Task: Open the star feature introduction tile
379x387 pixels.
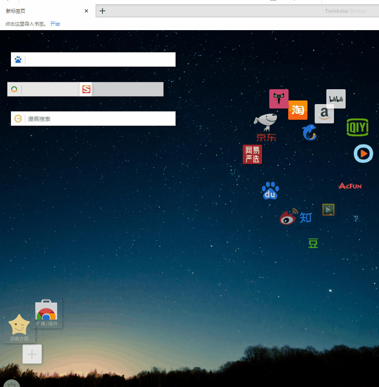Action: pos(19,328)
